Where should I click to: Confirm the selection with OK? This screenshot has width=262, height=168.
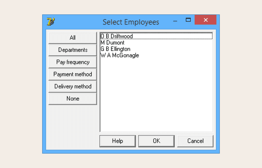(x=156, y=141)
